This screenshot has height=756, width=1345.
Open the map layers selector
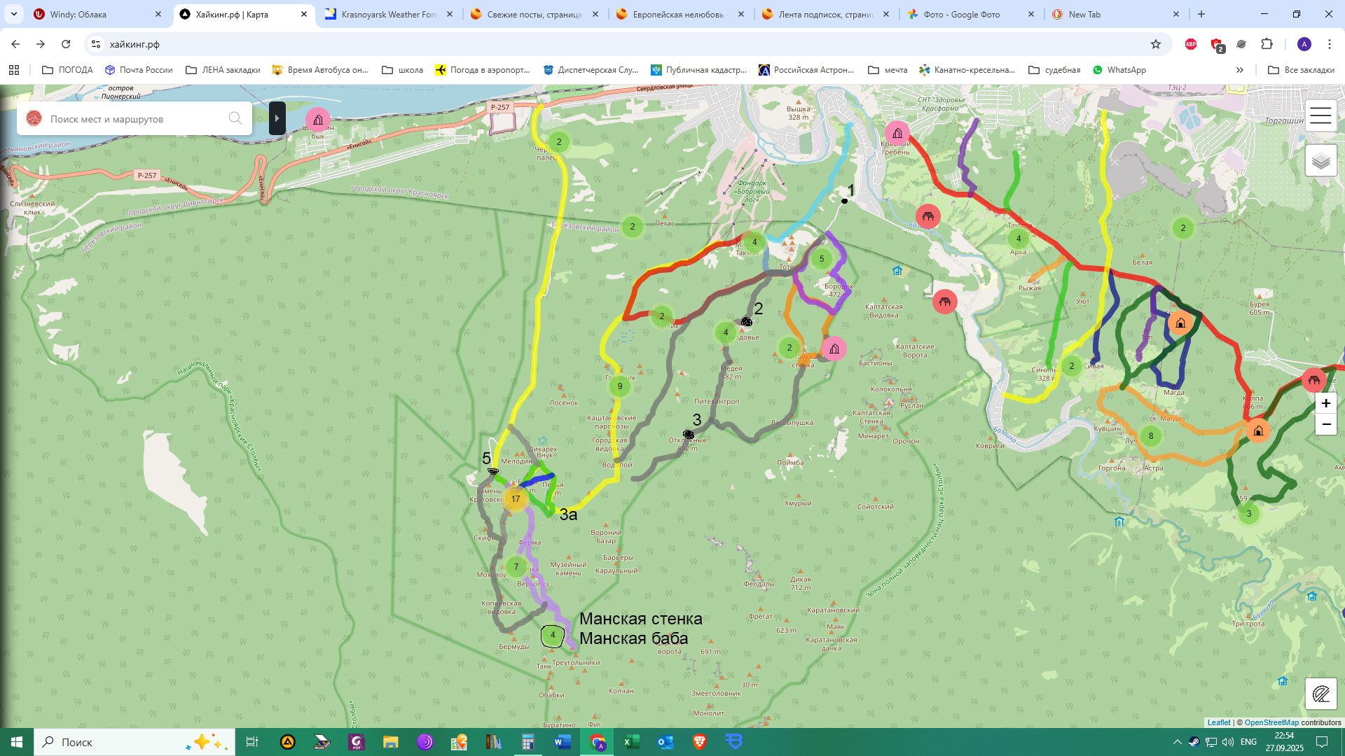[x=1320, y=161]
